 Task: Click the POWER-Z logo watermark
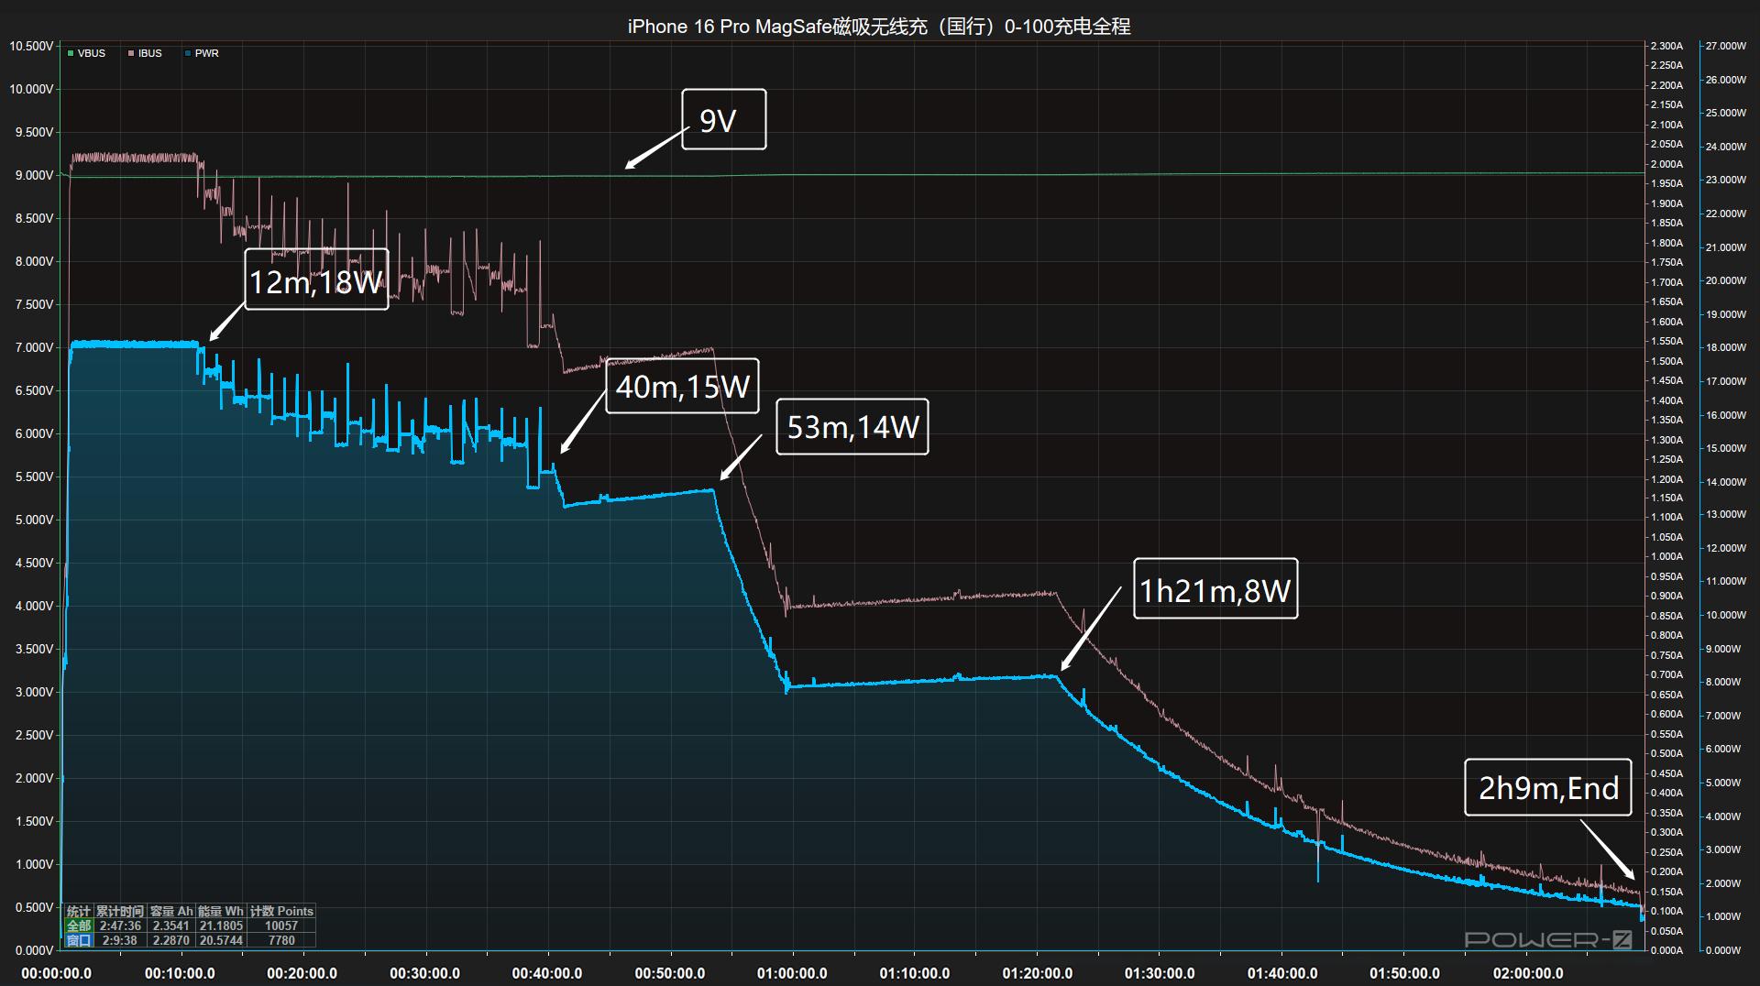point(1547,939)
